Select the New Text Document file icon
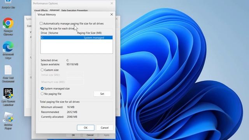Viewport: 249px width, 140px height. point(8,74)
